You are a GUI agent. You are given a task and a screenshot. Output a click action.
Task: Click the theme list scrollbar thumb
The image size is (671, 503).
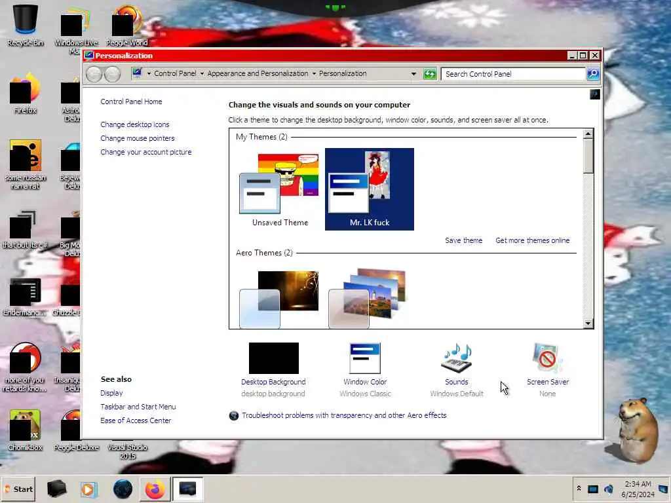point(588,156)
